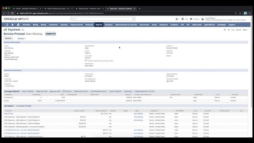
Task: Open the Alan Mackay payee link
Action: click(9, 48)
